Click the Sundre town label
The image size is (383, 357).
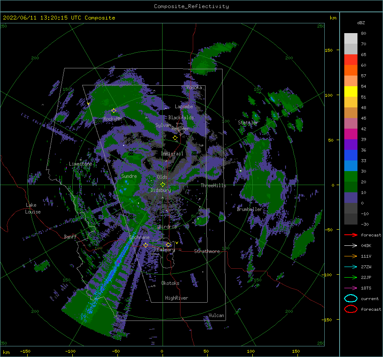(129, 176)
